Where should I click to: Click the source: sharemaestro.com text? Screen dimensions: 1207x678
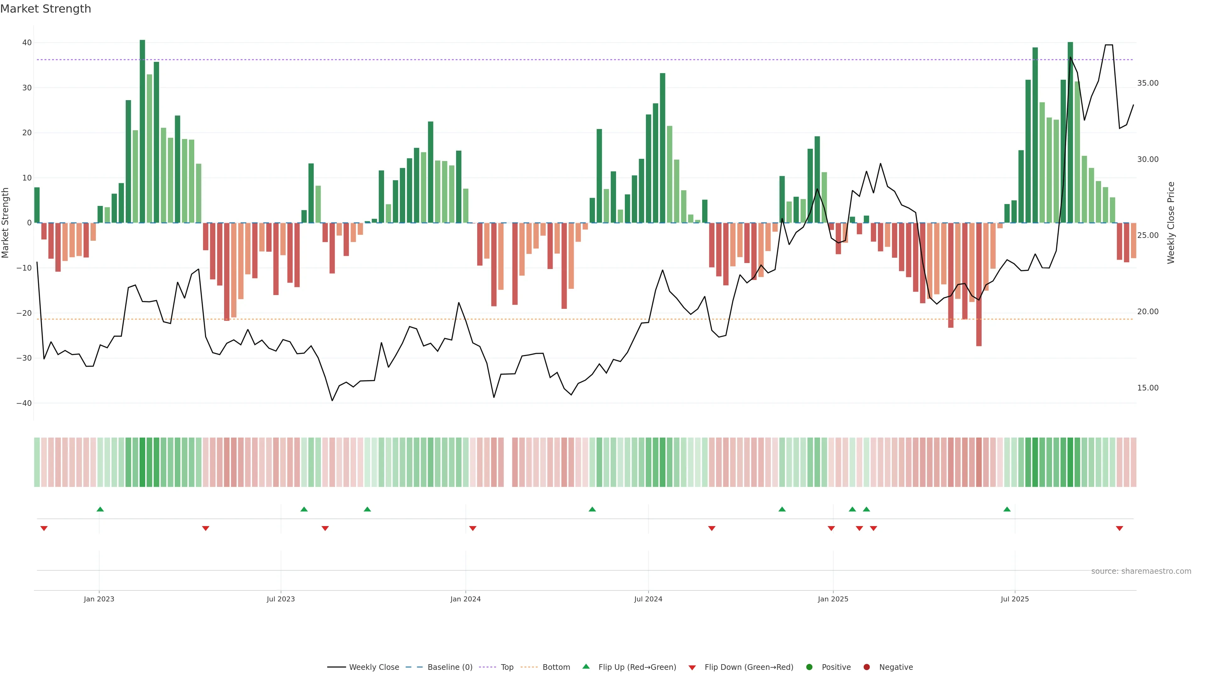[1141, 571]
